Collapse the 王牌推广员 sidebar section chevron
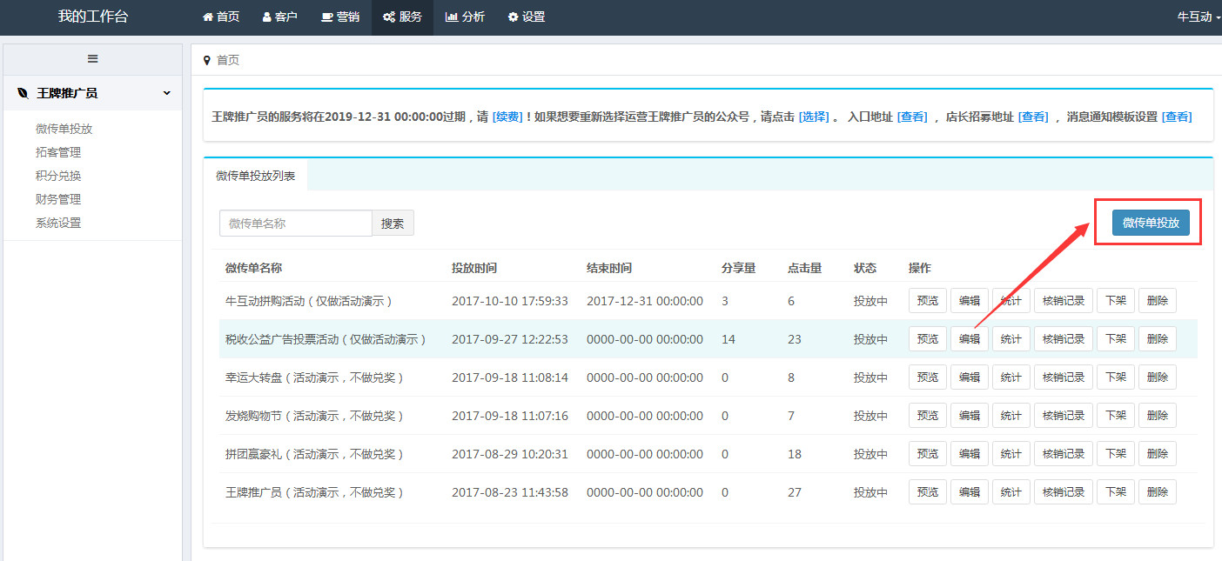Image resolution: width=1222 pixels, height=561 pixels. coord(166,93)
